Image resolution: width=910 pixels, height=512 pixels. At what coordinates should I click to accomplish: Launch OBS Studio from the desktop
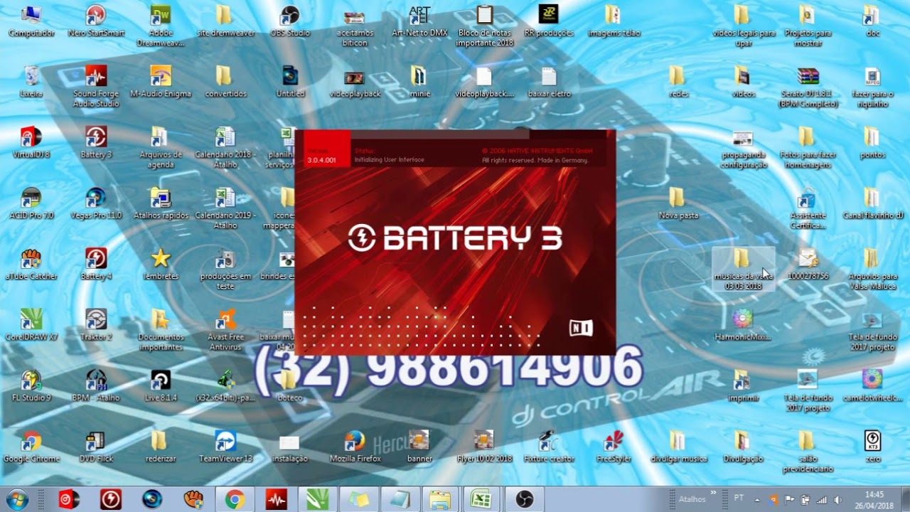point(290,21)
